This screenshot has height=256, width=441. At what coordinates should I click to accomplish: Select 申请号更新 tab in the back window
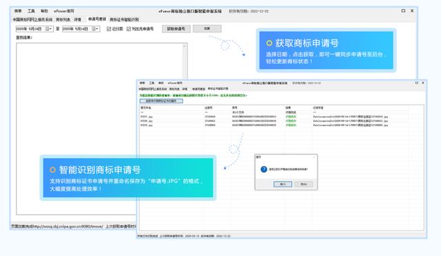[x=97, y=19]
